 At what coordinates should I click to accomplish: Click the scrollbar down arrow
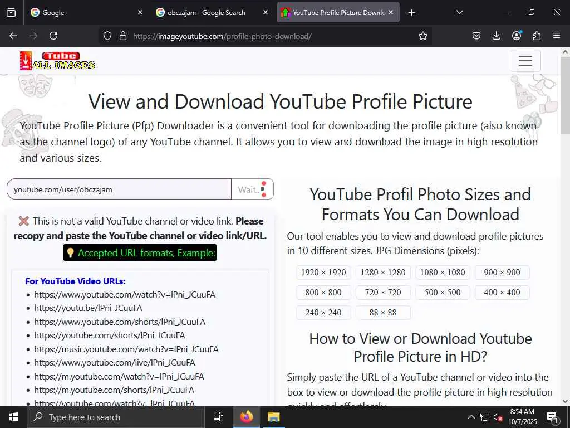[566, 401]
